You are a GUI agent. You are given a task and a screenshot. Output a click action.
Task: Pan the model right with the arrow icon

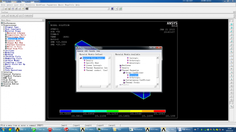coord(232,72)
